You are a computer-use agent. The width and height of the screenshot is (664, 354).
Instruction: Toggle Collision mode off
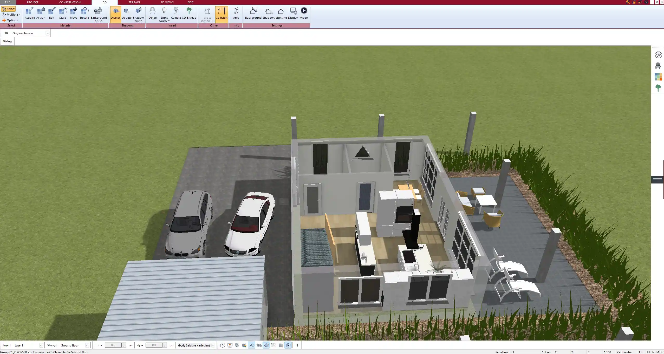coord(222,14)
